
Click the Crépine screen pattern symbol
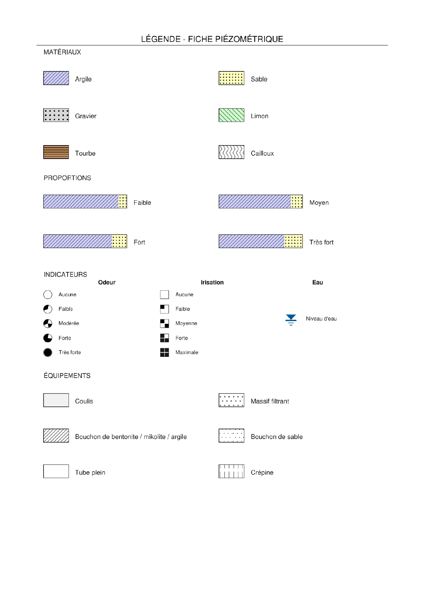coord(231,471)
